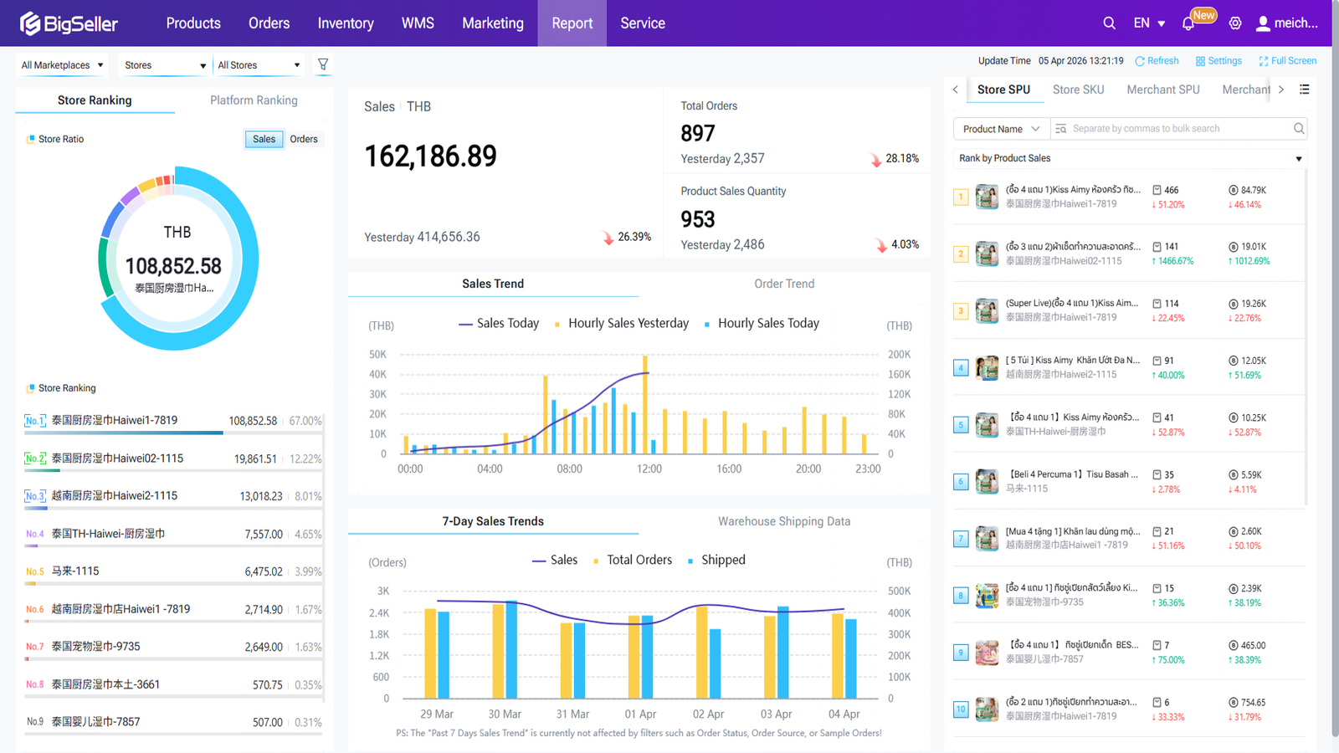Toggle the Hourly Sales Yesterday legend series
The width and height of the screenshot is (1339, 753).
[x=621, y=324]
